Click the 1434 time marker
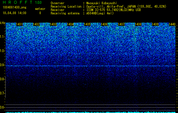This screenshot has height=113, width=178. [x=70, y=24]
